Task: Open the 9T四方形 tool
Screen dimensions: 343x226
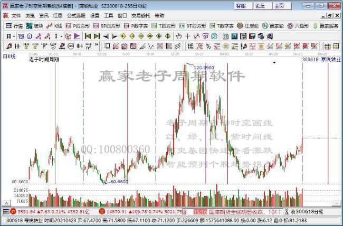Action: point(193,26)
